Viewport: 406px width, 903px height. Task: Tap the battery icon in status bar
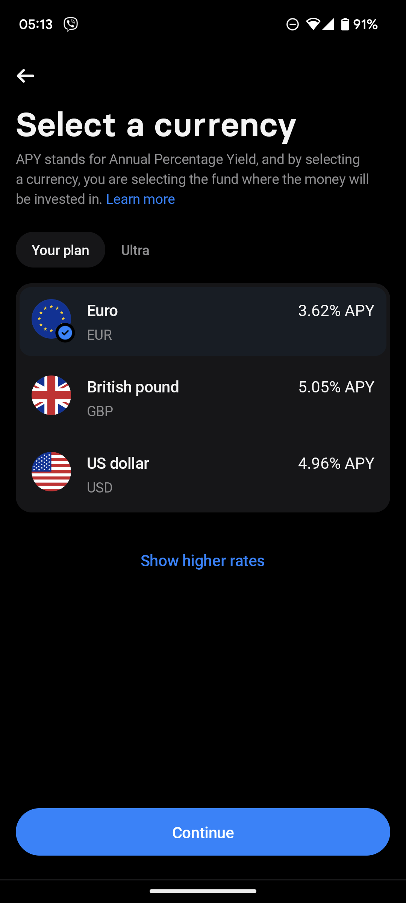(x=345, y=24)
